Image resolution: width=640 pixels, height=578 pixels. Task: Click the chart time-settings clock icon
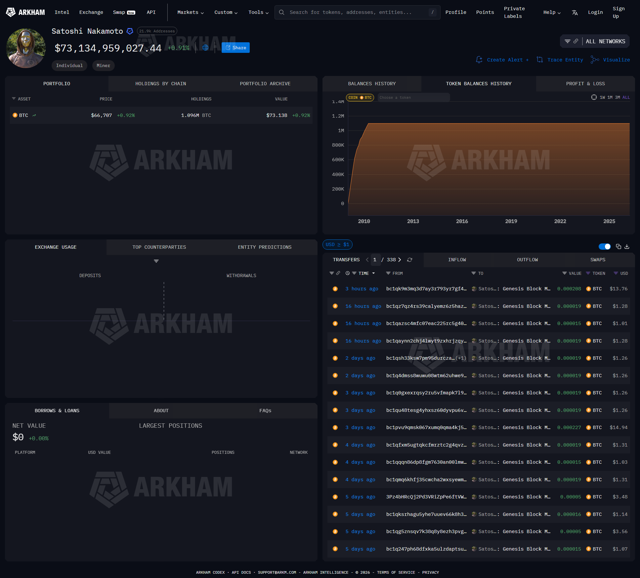[x=594, y=97]
